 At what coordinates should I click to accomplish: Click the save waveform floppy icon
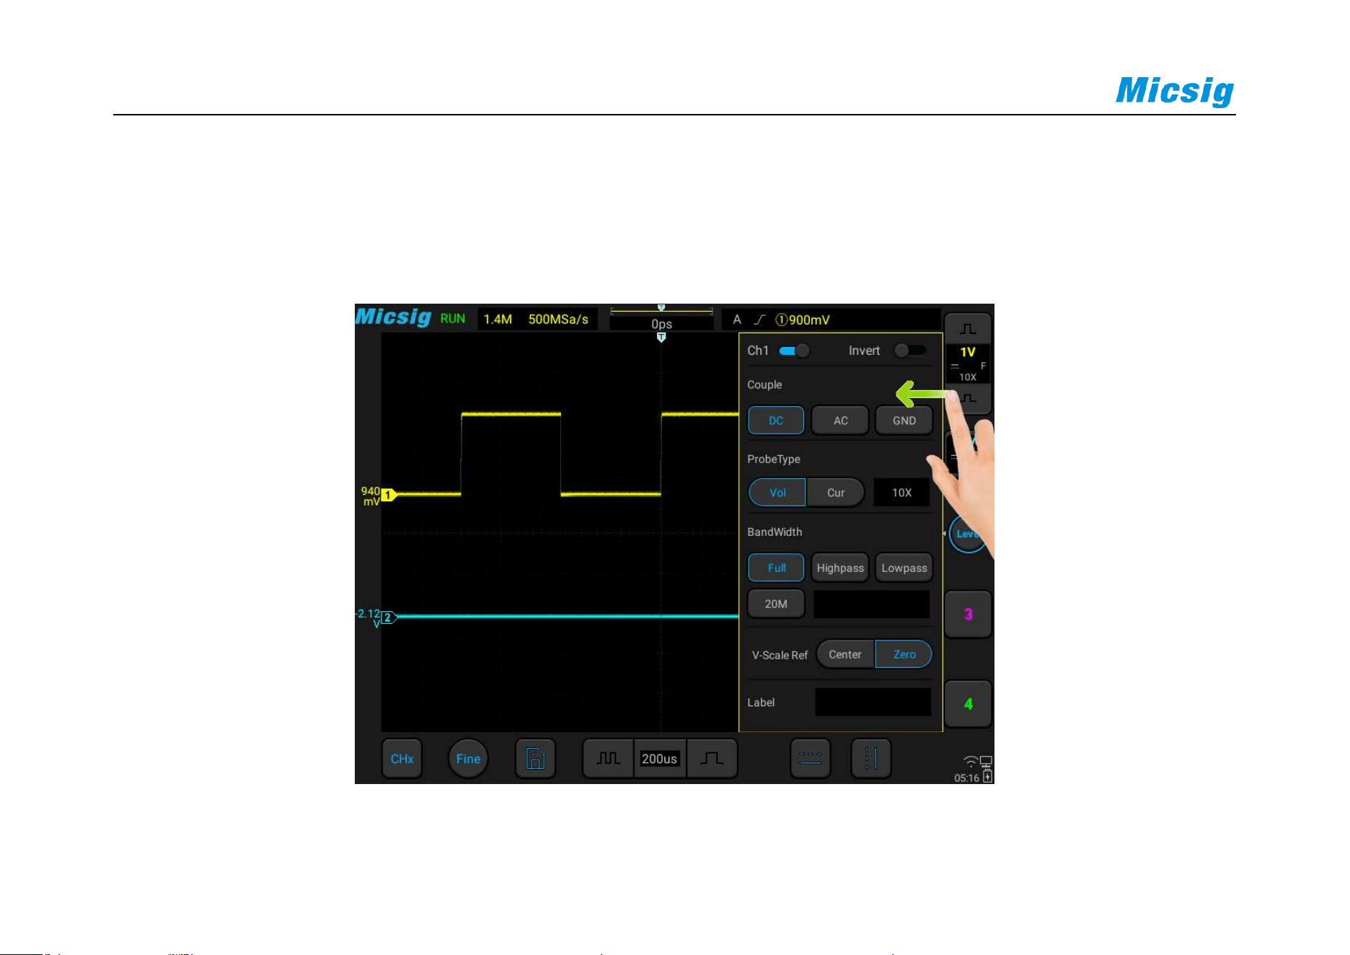click(x=535, y=758)
